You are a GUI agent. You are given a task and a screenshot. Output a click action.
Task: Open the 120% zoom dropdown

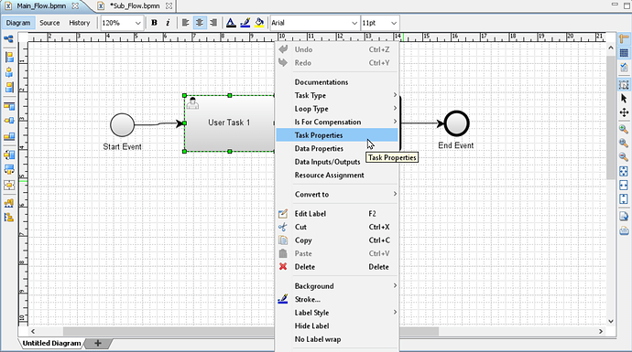pyautogui.click(x=121, y=23)
